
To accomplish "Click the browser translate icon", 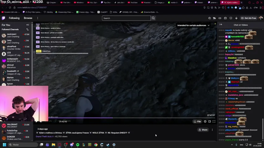I will tap(216, 7).
